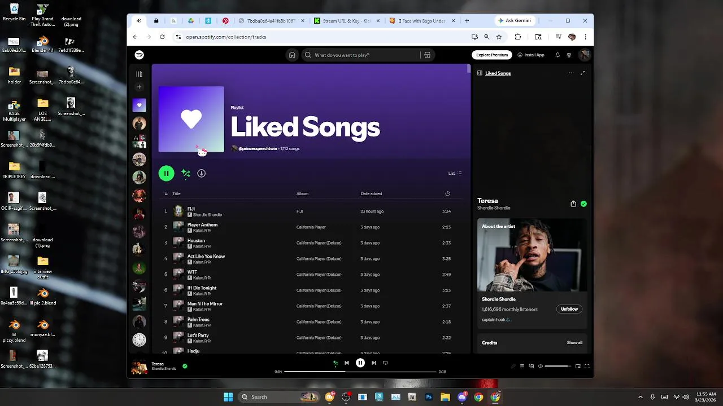
Task: Click the Explore Premium button
Action: coord(492,55)
